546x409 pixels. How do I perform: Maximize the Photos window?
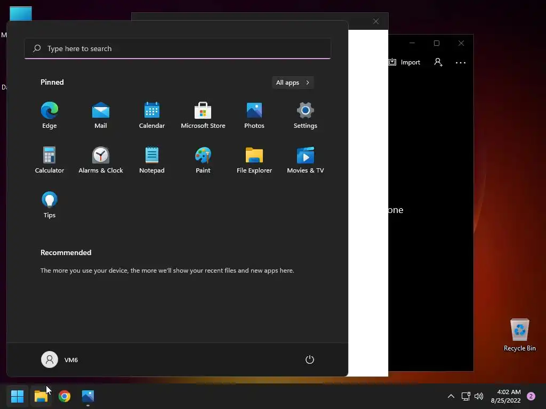point(437,43)
